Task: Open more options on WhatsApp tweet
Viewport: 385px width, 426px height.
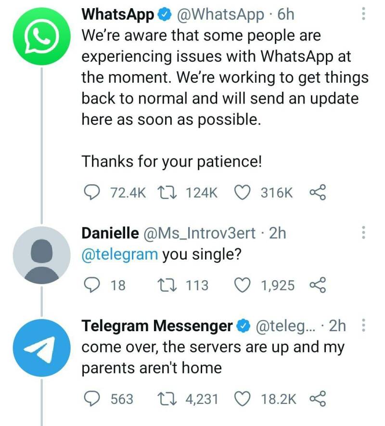Action: pos(363,14)
